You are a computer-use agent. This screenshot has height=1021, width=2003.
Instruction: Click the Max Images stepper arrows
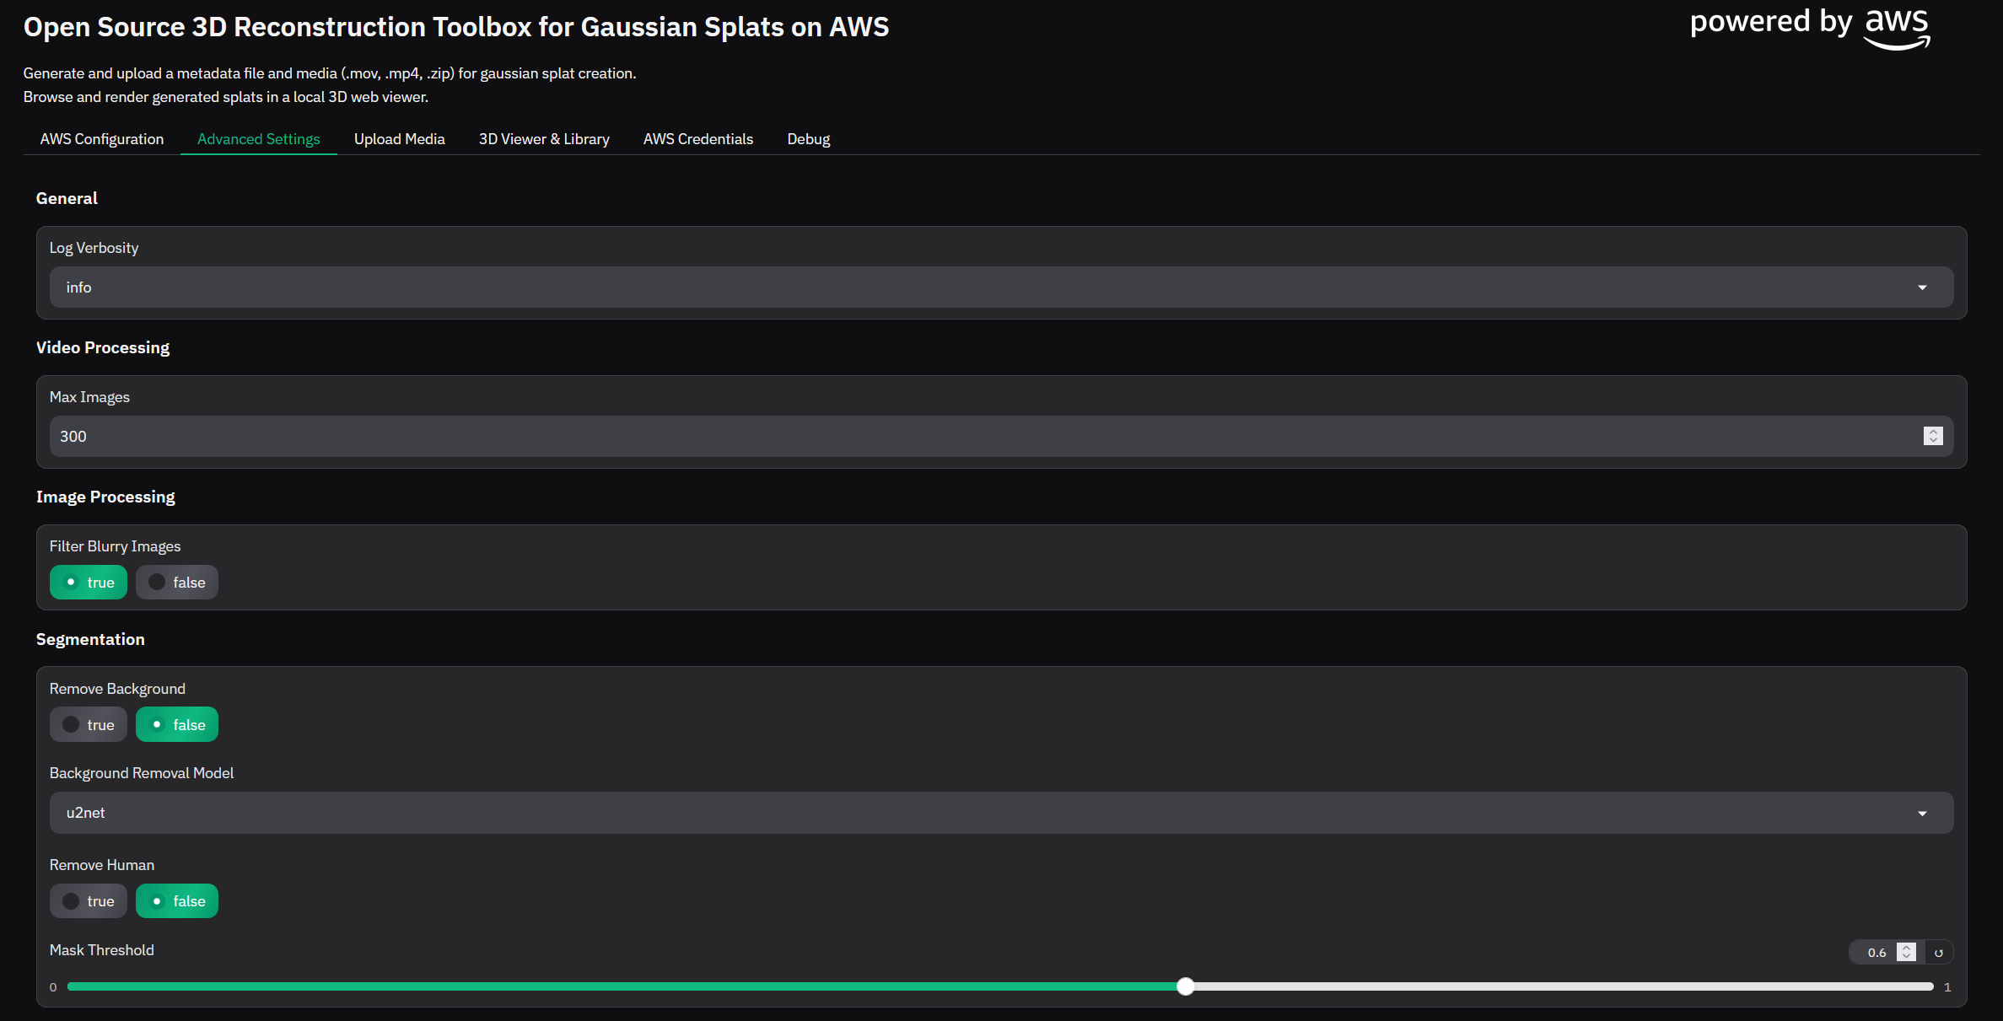tap(1933, 436)
